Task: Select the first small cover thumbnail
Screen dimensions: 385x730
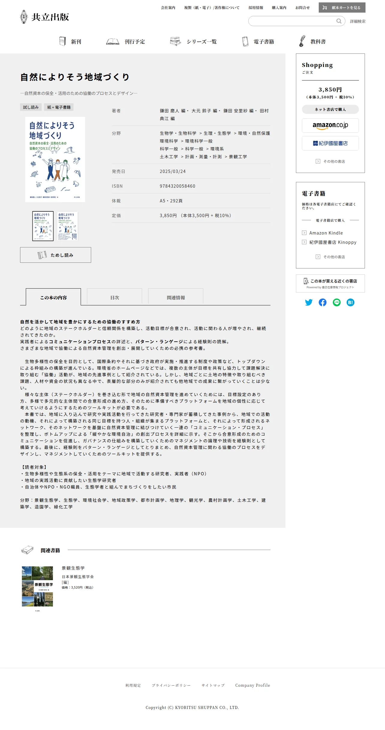Action: [x=43, y=226]
